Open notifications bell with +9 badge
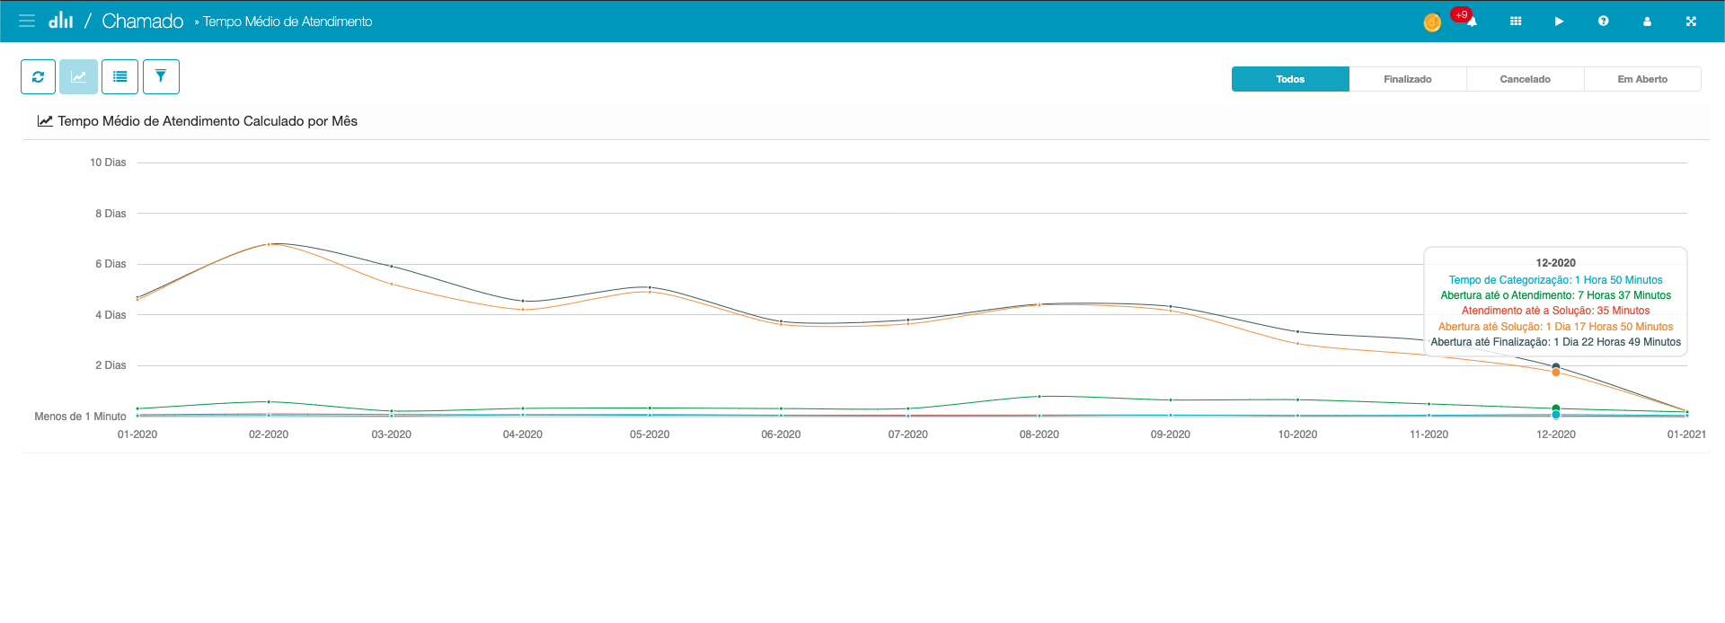Screen dimensions: 1725x623 click(x=1471, y=21)
